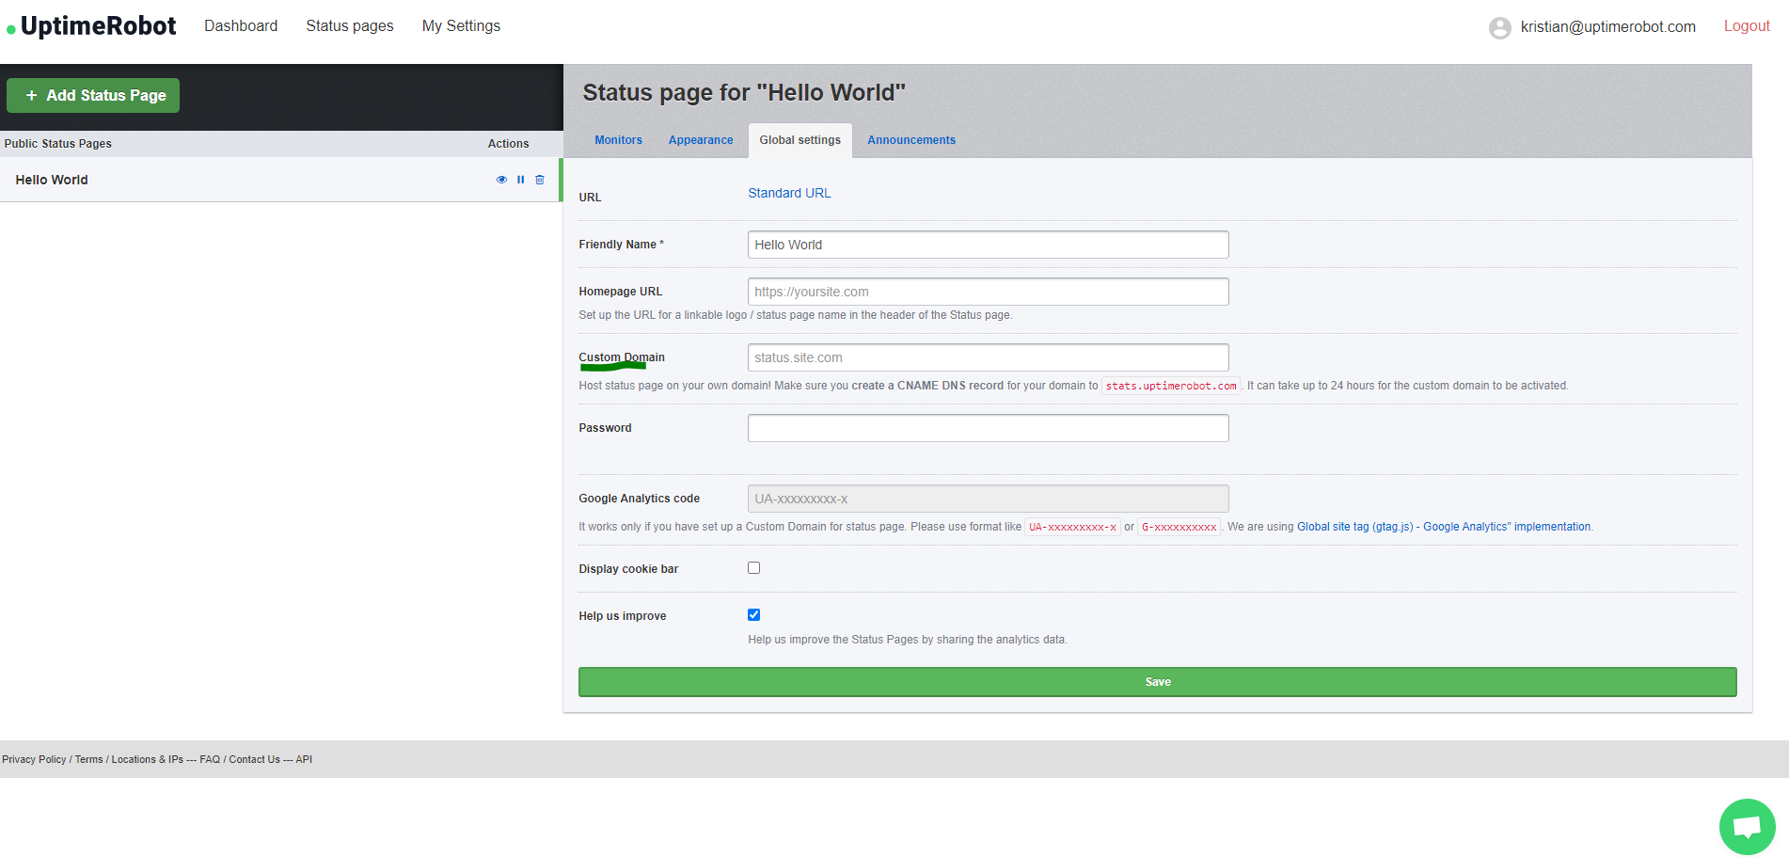Viewport: 1789px width, 857px height.
Task: Click the Google Analytics code field
Action: coord(988,499)
